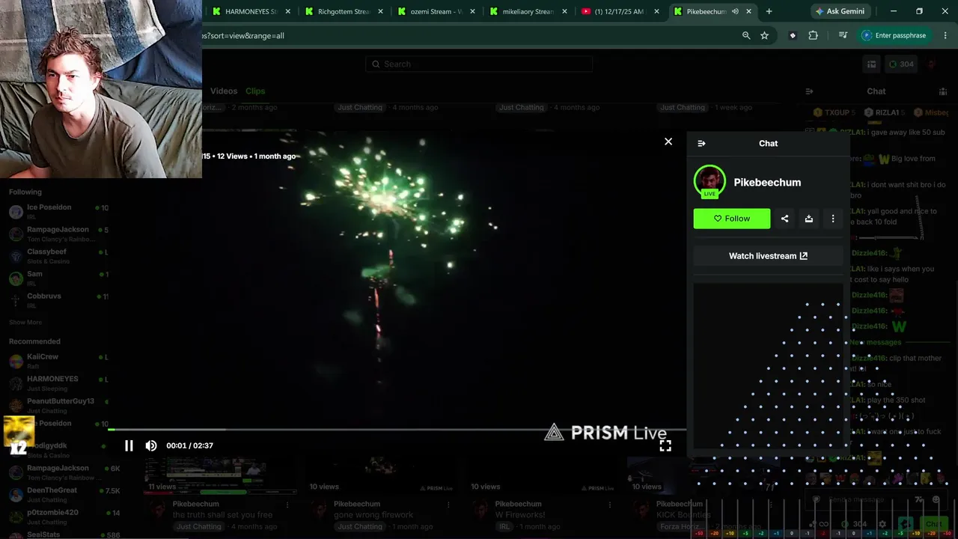Open chat settings gear icon
The image size is (958, 539).
[882, 524]
